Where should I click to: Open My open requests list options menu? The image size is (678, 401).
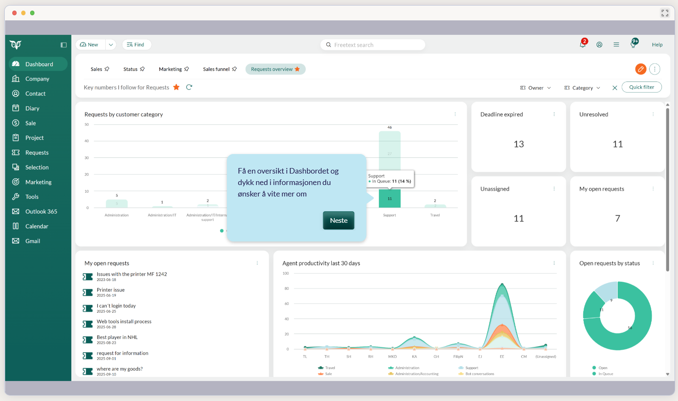click(257, 263)
